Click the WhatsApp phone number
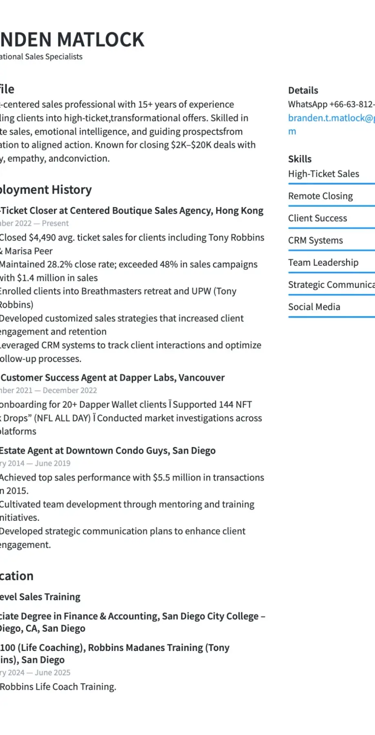375x735 pixels. pos(331,105)
